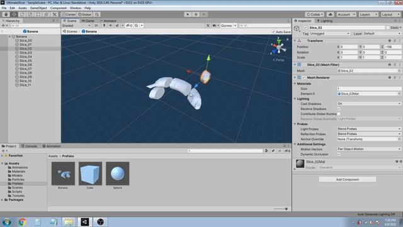Select the Banana prefab thumbnail
Viewport: 403px width, 227px height.
click(x=63, y=173)
